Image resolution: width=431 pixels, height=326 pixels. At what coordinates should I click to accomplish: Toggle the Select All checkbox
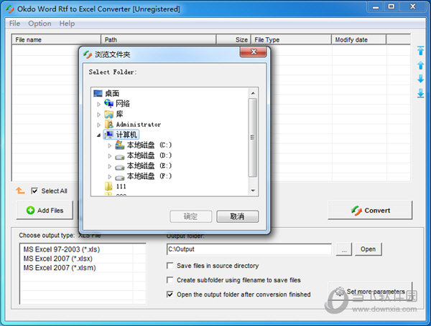(x=34, y=191)
